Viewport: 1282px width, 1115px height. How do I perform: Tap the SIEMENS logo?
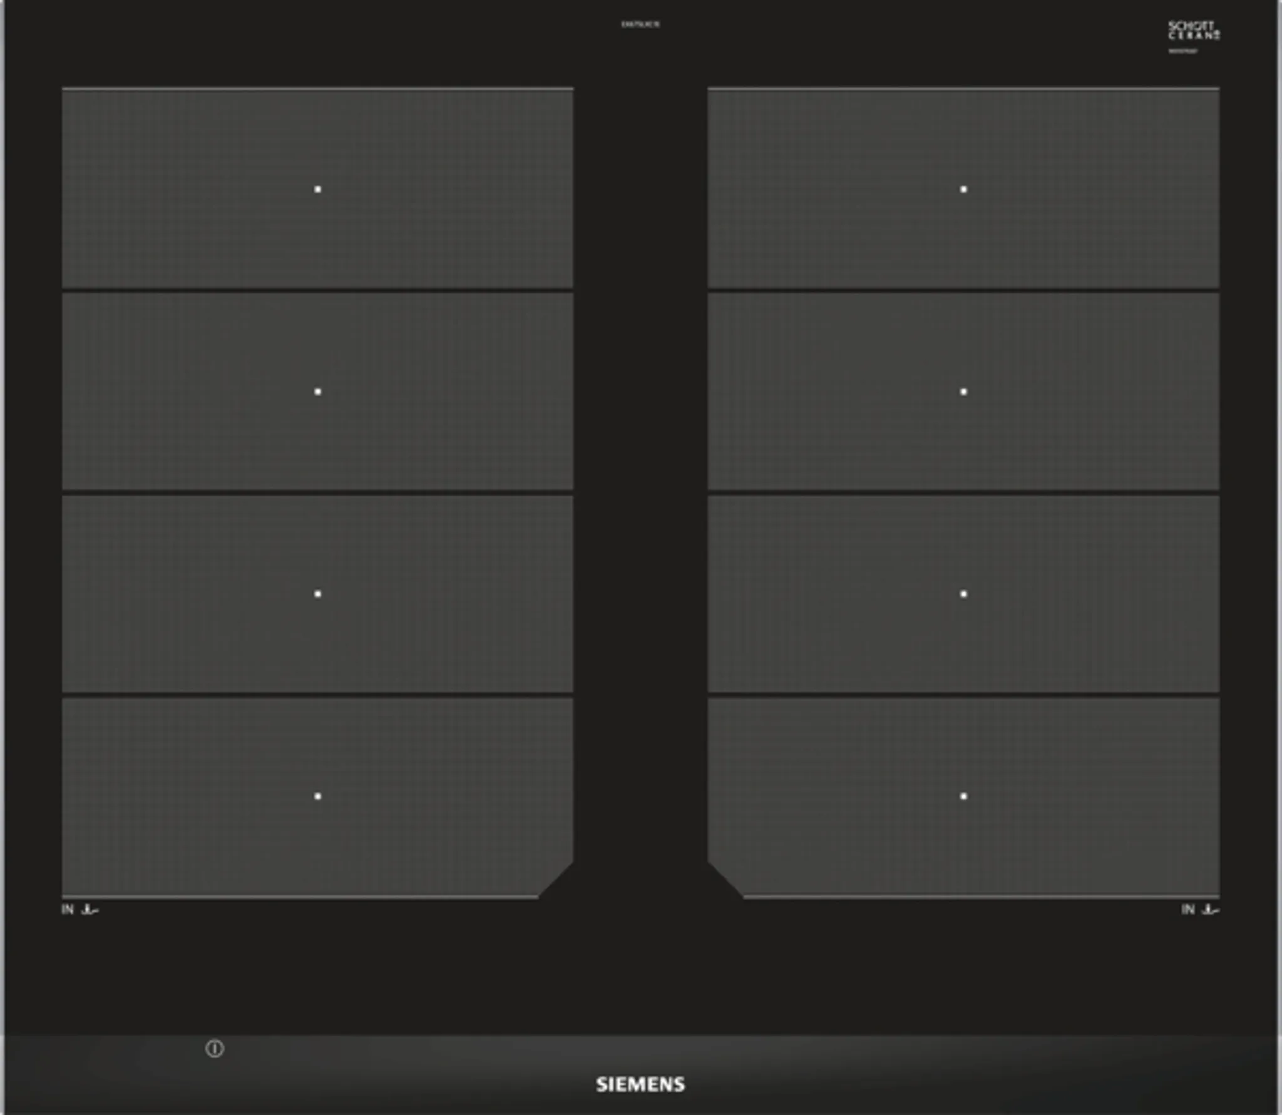(x=640, y=1084)
